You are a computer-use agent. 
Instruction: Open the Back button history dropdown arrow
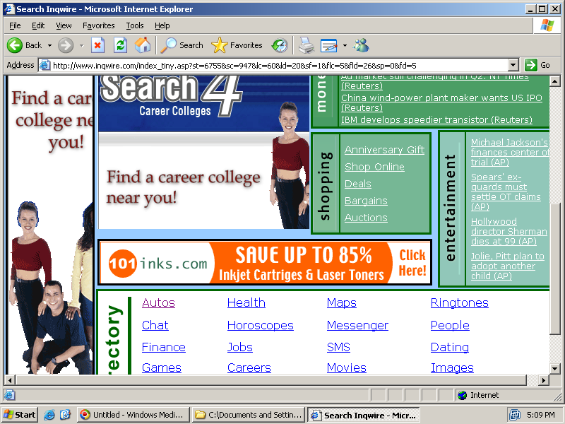tap(49, 45)
